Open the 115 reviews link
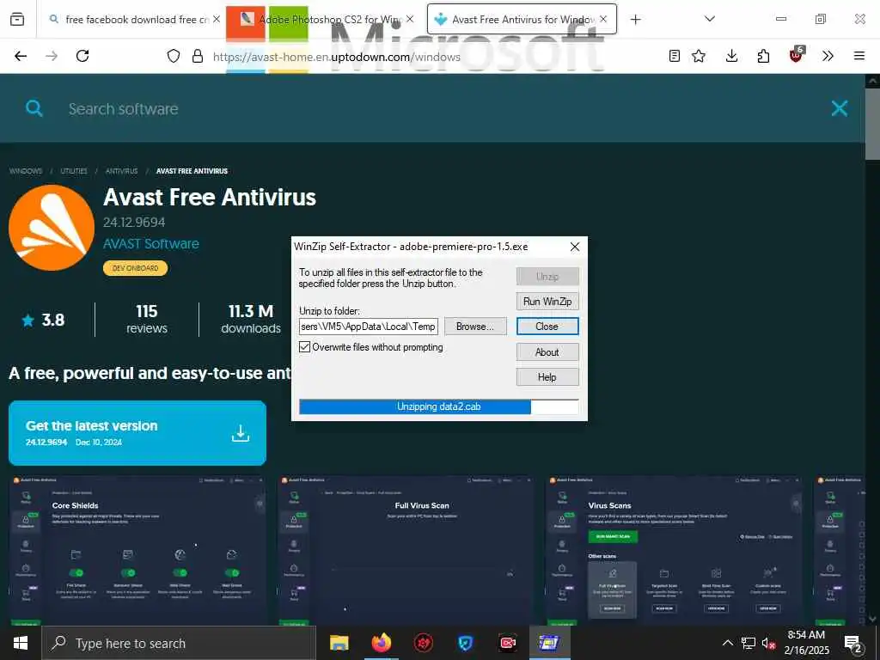Image resolution: width=880 pixels, height=660 pixels. click(x=146, y=320)
